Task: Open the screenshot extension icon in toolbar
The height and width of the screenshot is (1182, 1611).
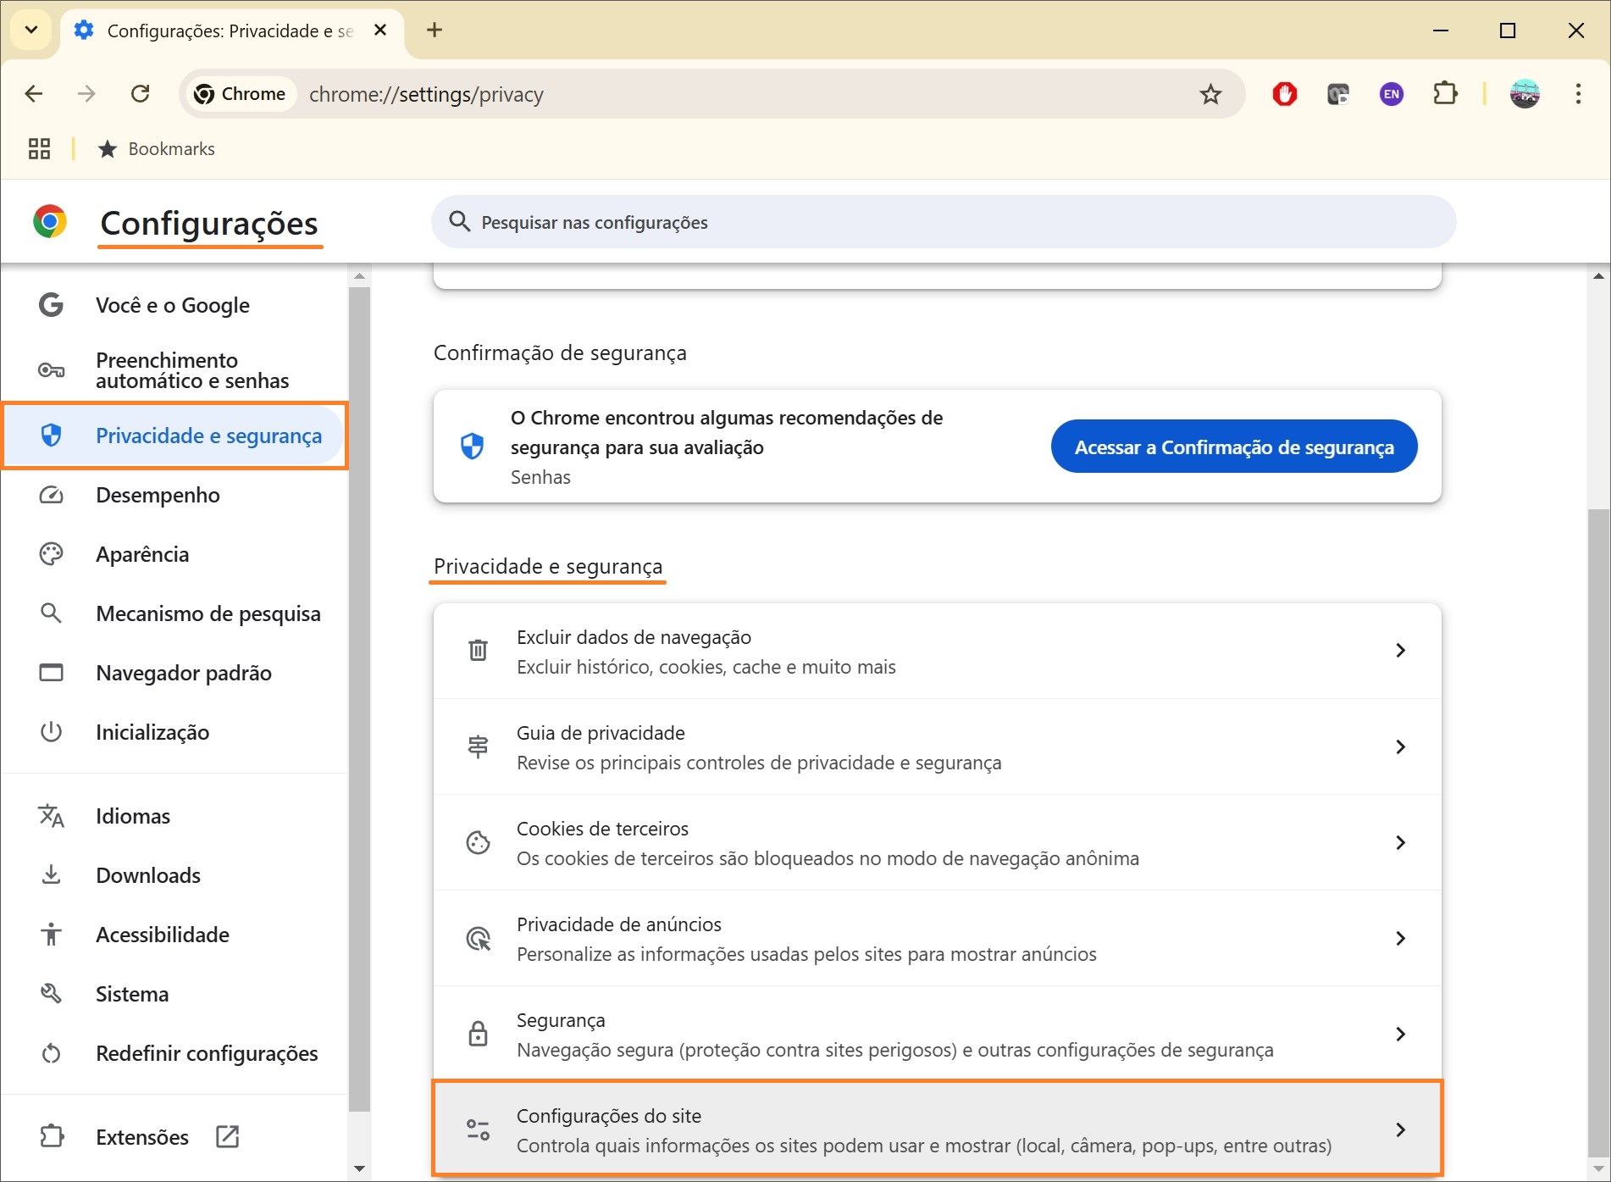Action: pos(1337,94)
